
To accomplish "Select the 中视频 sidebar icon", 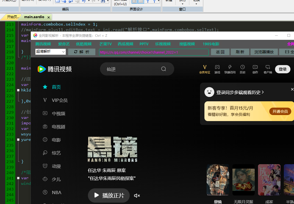I will click(45, 113).
